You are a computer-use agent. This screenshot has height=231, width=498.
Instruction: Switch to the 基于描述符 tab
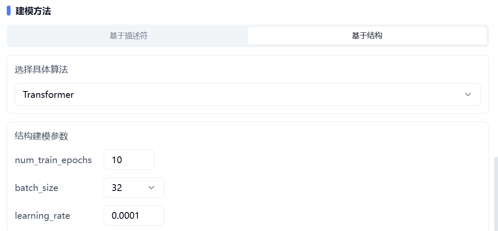click(128, 36)
